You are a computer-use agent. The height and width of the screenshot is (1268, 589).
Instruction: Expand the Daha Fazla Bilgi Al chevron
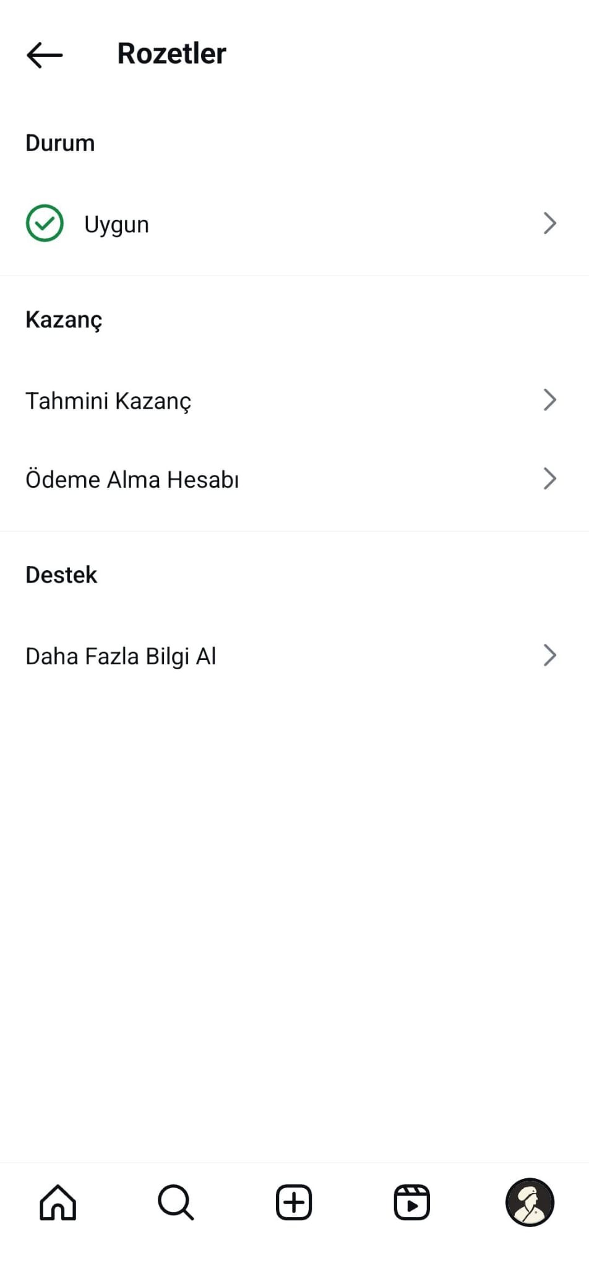(550, 655)
